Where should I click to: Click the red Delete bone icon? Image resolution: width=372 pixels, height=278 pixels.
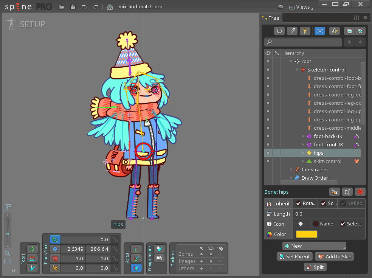point(360,192)
